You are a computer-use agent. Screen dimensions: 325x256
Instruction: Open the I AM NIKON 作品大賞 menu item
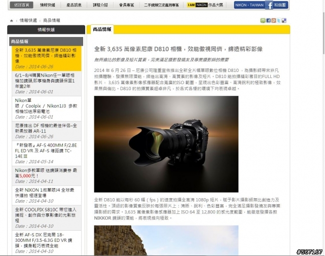[205, 5]
